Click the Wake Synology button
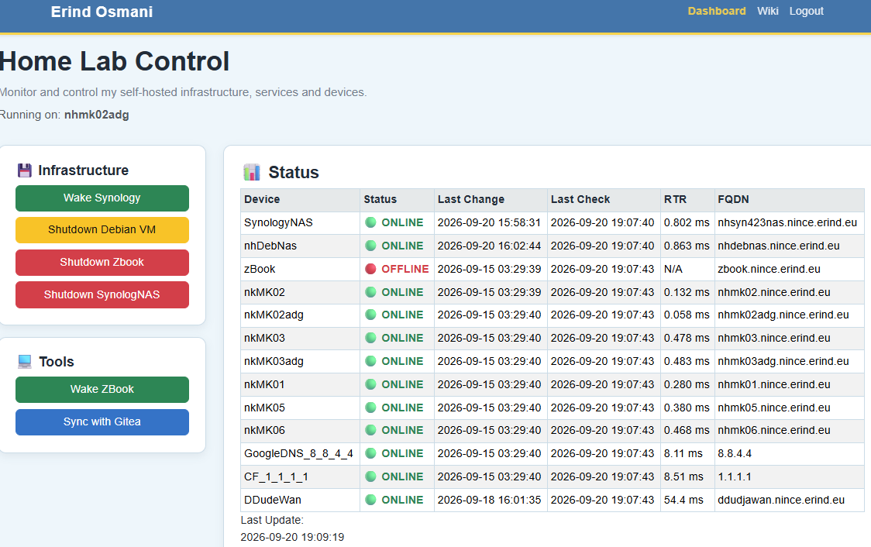This screenshot has height=547, width=871. click(102, 198)
